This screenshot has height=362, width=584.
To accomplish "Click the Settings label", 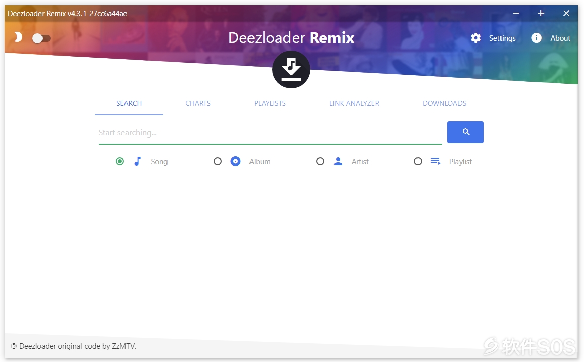I will [x=502, y=38].
